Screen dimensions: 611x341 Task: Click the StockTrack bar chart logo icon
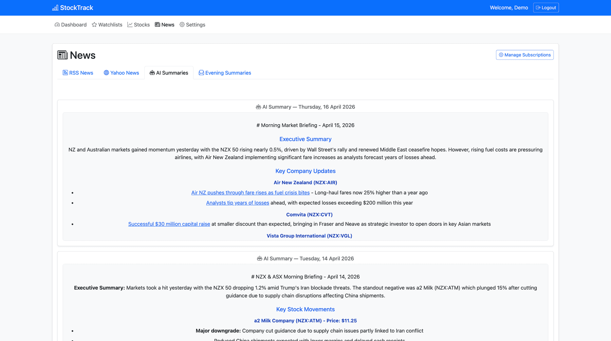click(x=55, y=8)
